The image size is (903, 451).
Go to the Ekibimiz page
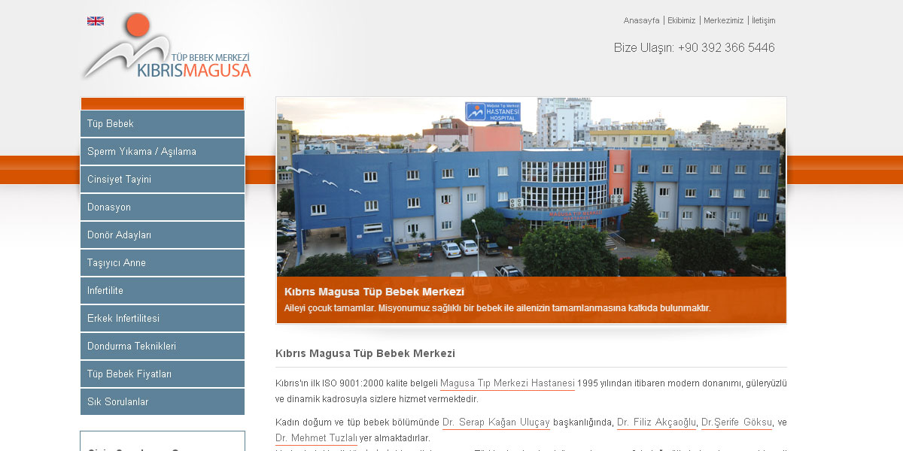point(681,20)
